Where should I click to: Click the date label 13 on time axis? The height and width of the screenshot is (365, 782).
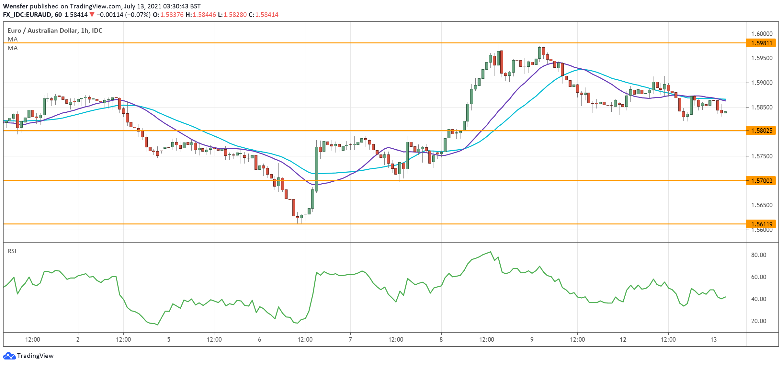713,339
